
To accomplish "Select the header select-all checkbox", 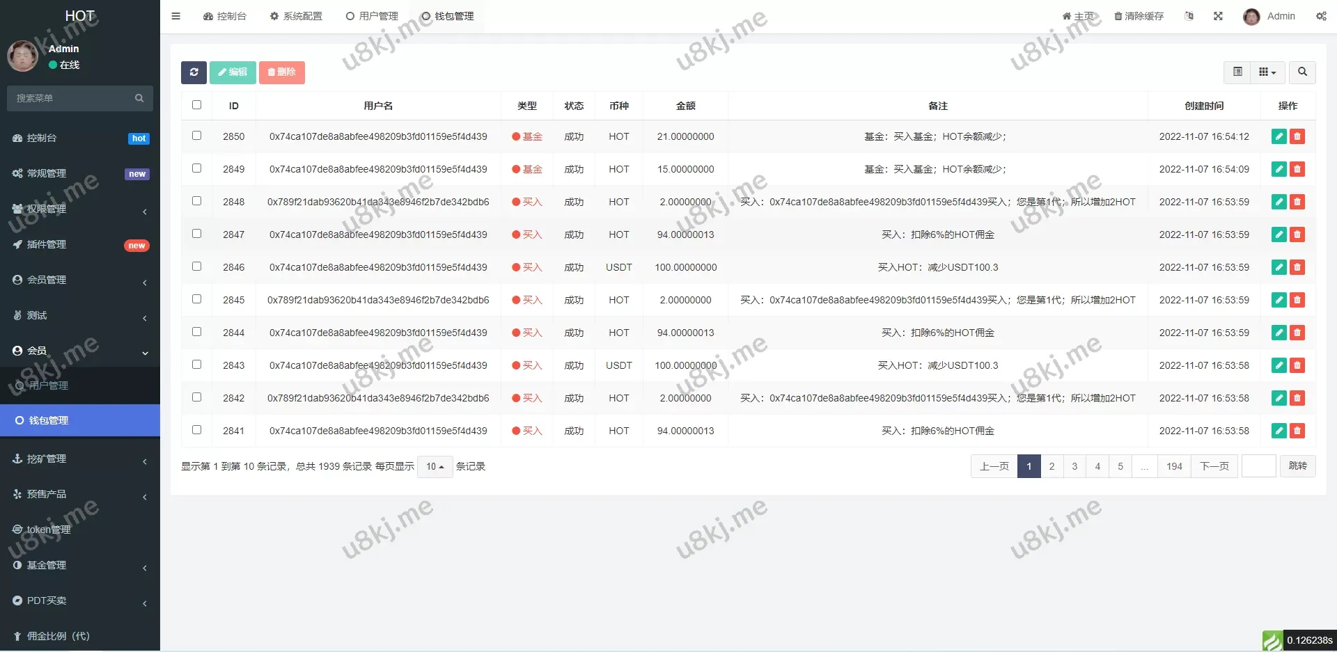I will click(196, 105).
